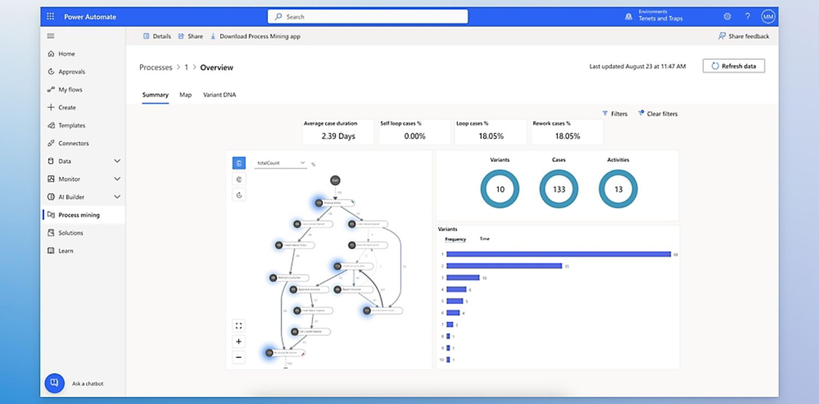Open the app launcher waffle icon
Viewport: 819px width, 404px height.
(x=50, y=16)
